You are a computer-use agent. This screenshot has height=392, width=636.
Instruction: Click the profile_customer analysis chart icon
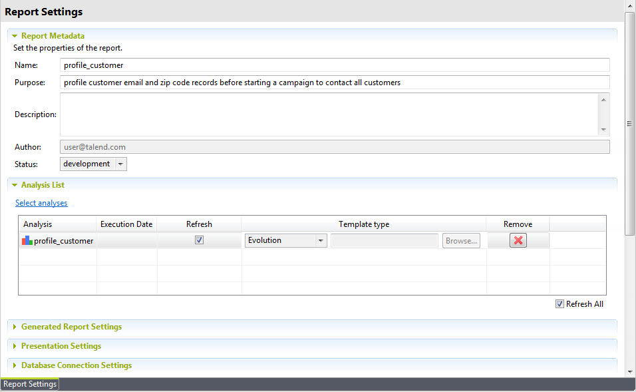pyautogui.click(x=27, y=241)
